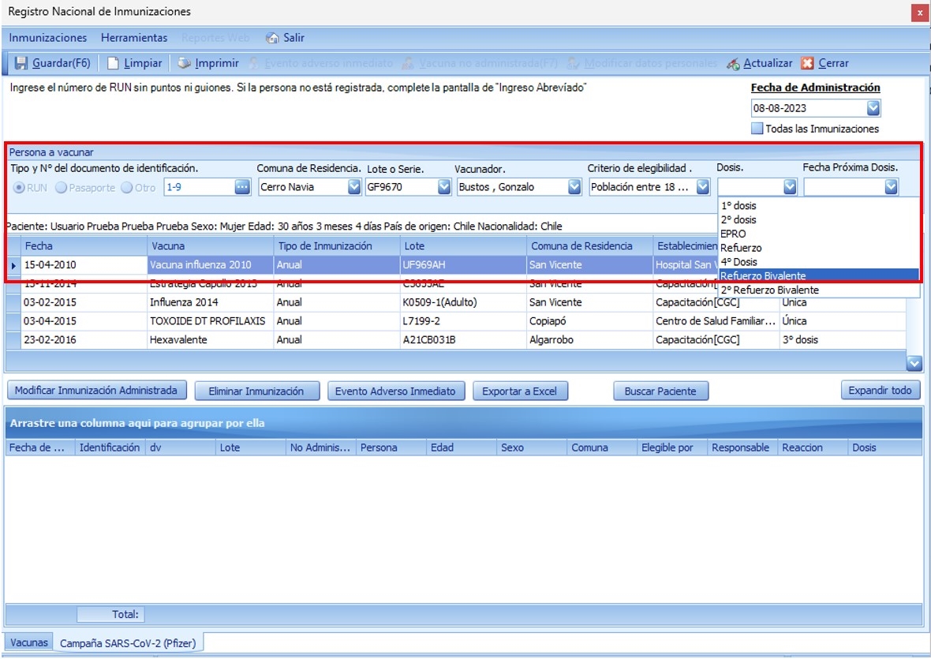931x659 pixels.
Task: Open the Herramientas menu
Action: [x=134, y=38]
